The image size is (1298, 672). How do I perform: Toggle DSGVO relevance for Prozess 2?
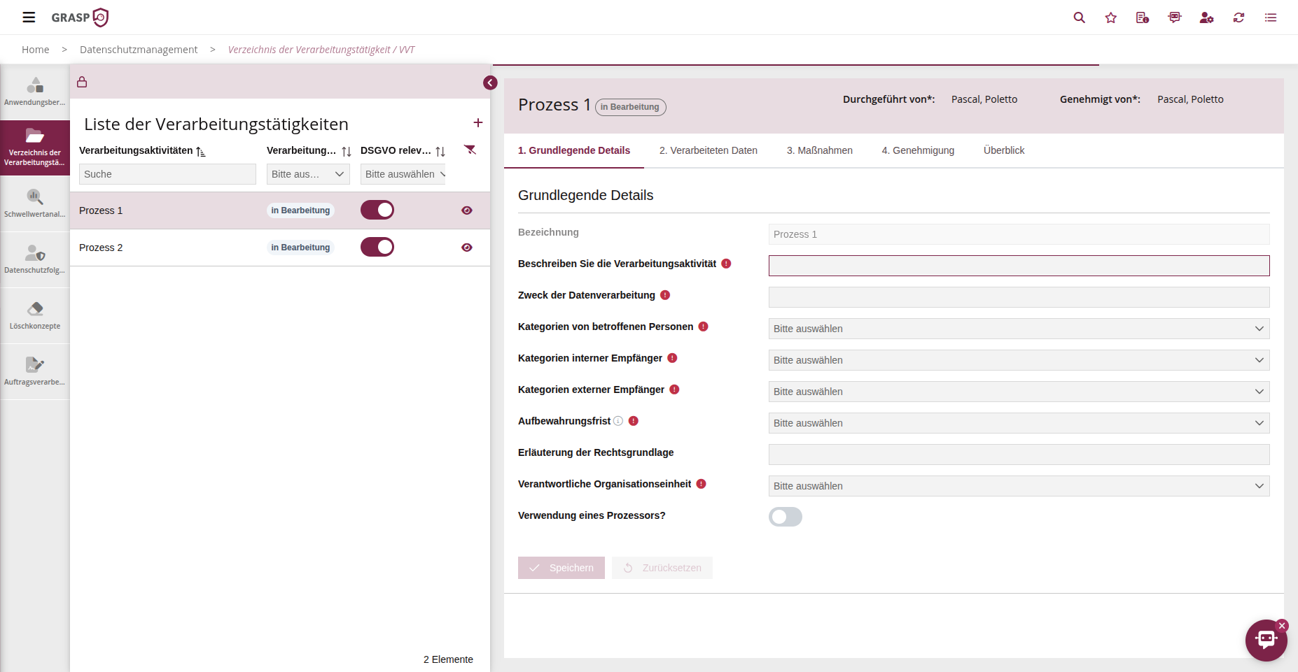377,248
